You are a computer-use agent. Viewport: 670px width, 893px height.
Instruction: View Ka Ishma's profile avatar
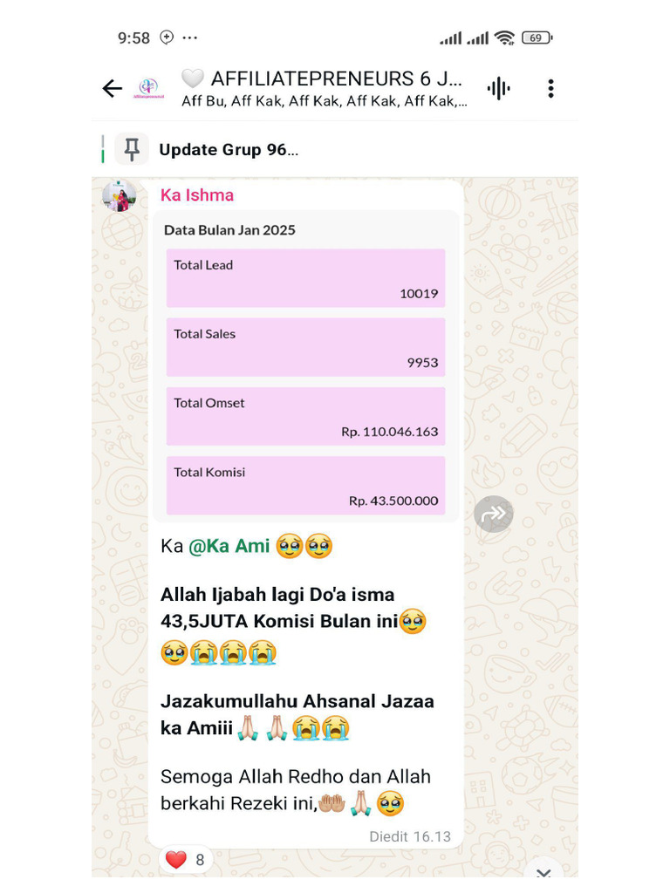coord(119,195)
